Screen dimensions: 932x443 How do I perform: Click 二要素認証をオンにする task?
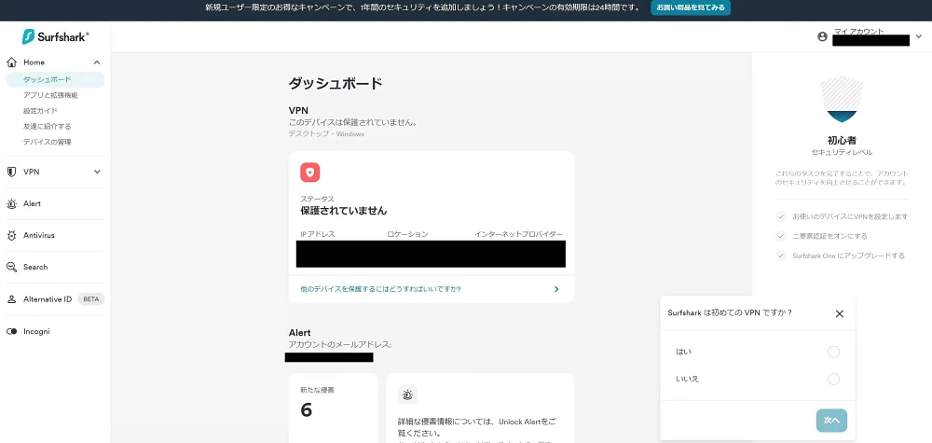[x=829, y=236]
